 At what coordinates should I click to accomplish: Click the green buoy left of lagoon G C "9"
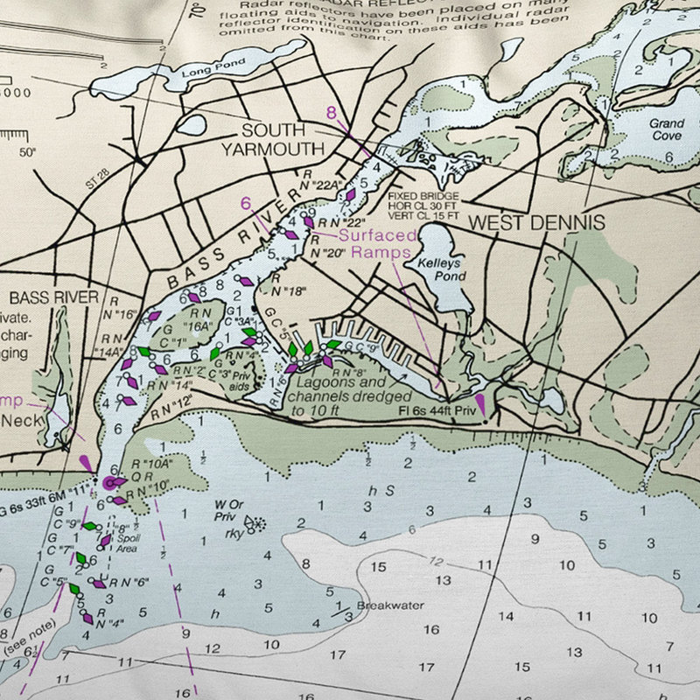coord(333,344)
